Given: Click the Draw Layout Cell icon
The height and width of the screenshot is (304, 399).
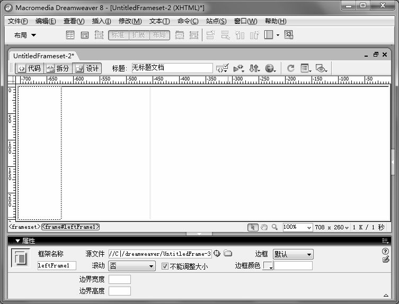Looking at the screenshot, I should pos(194,35).
